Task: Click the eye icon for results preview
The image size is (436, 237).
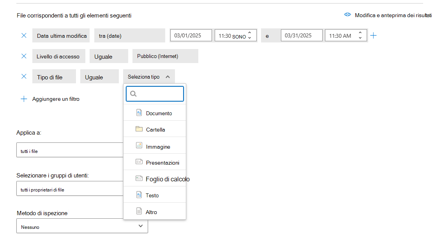Action: pos(348,15)
